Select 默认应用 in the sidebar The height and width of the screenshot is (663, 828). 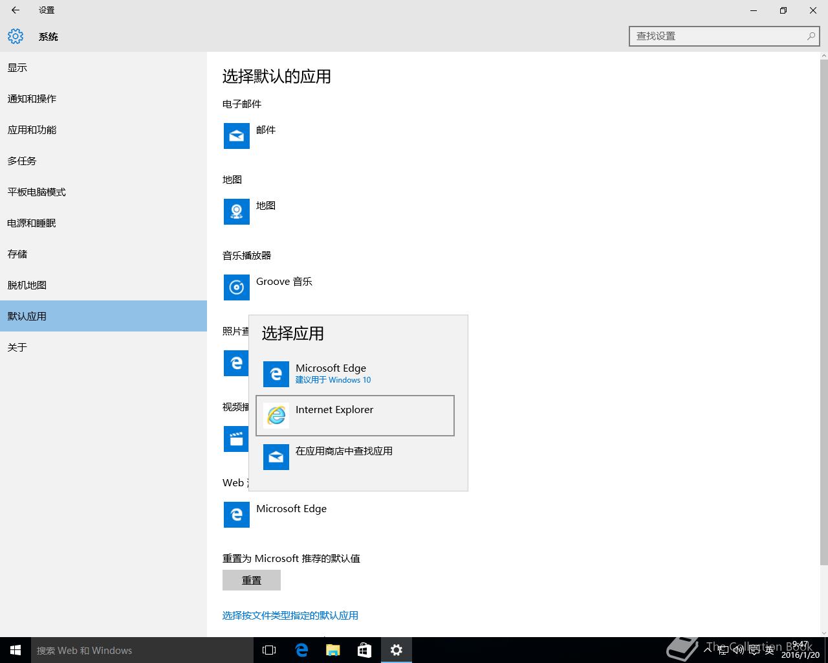pyautogui.click(x=103, y=316)
